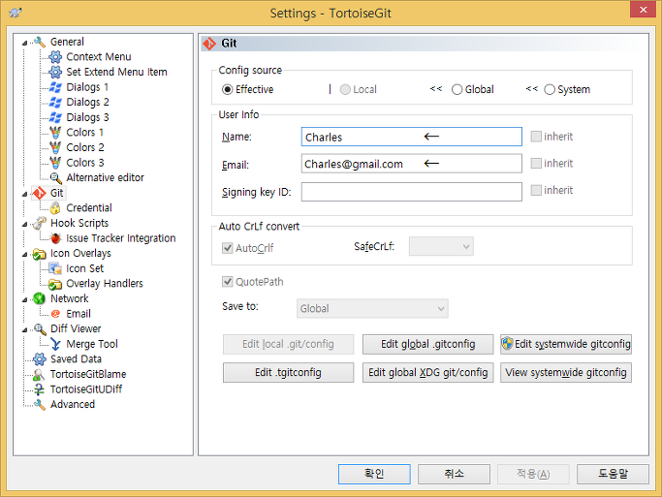Click Edit global XDG git/config button
Viewport: 662px width, 497px height.
428,373
